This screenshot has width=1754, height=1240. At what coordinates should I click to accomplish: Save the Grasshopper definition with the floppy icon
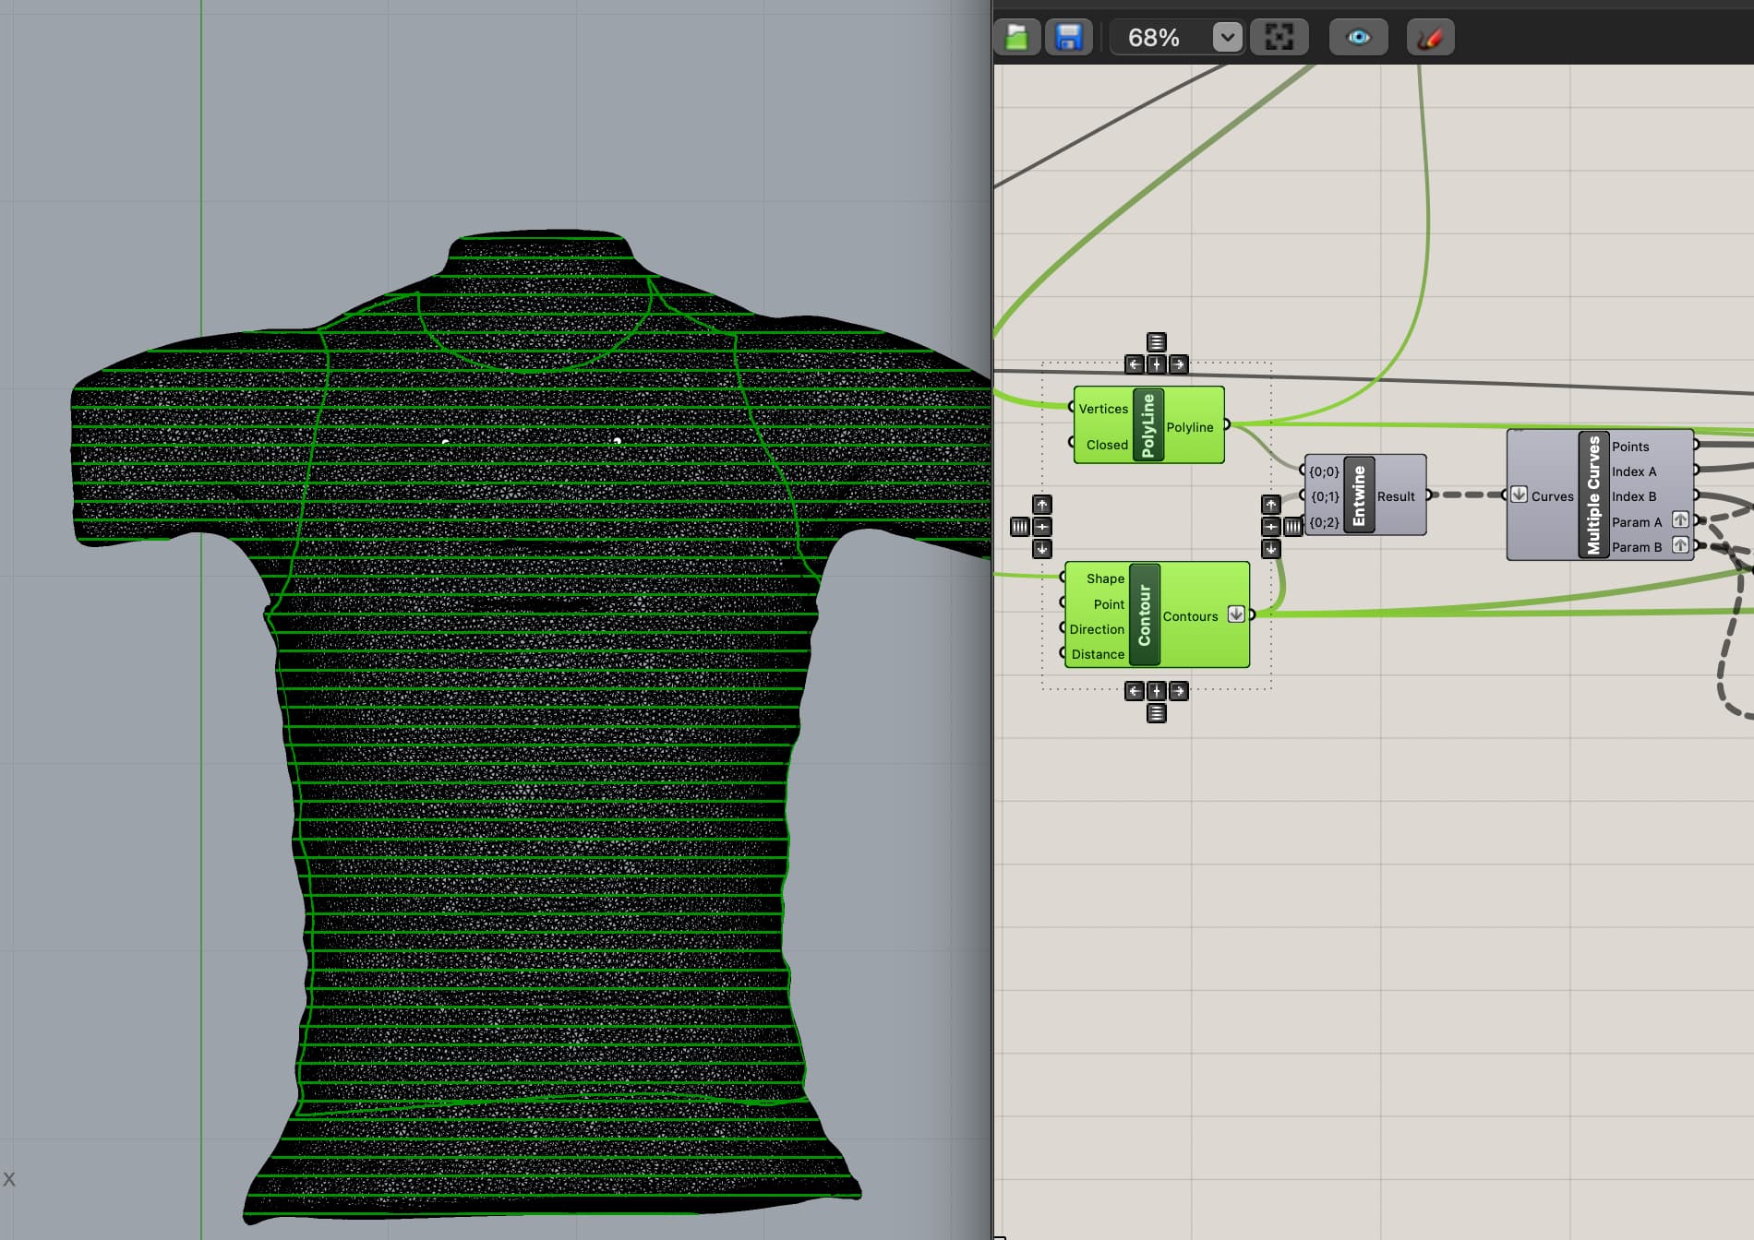1068,38
